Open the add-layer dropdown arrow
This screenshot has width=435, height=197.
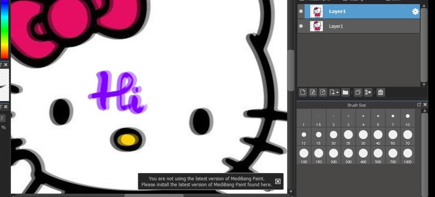pos(338,92)
